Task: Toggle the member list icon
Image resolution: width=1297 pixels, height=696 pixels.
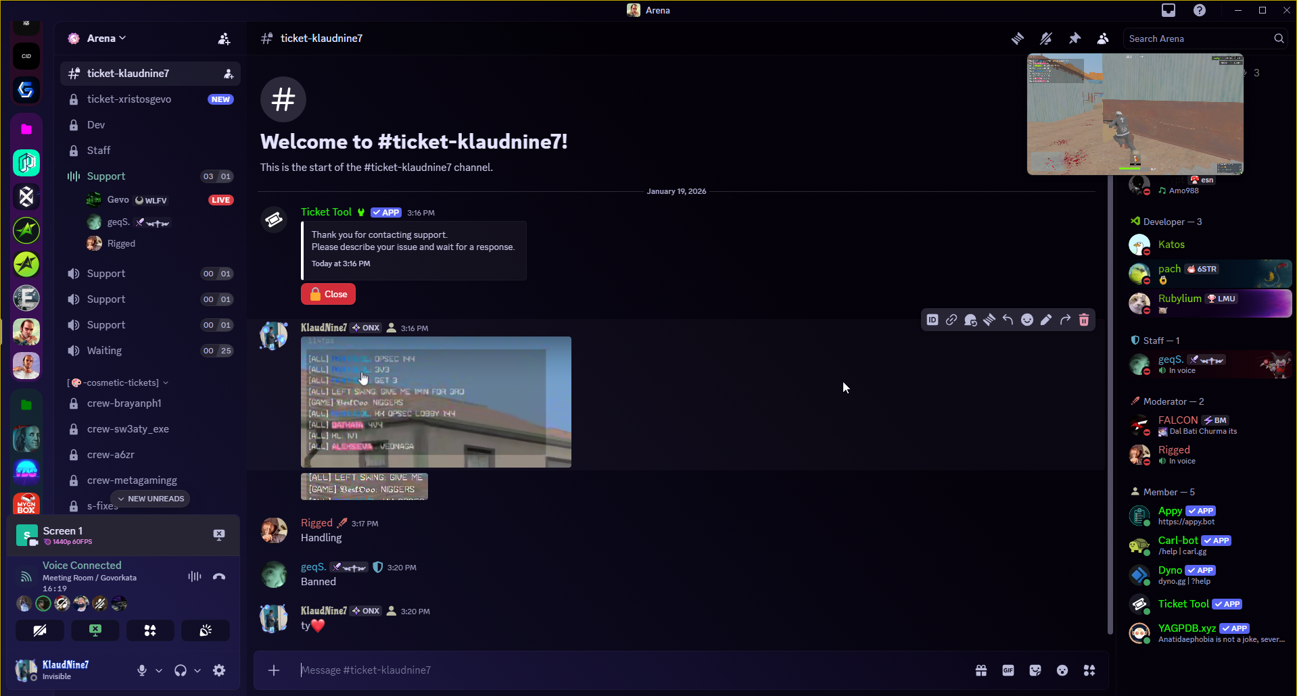Action: [1103, 39]
